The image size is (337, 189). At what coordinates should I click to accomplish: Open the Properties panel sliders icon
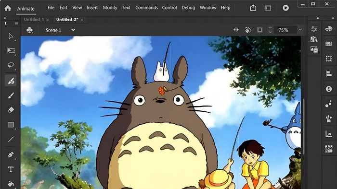(314, 29)
